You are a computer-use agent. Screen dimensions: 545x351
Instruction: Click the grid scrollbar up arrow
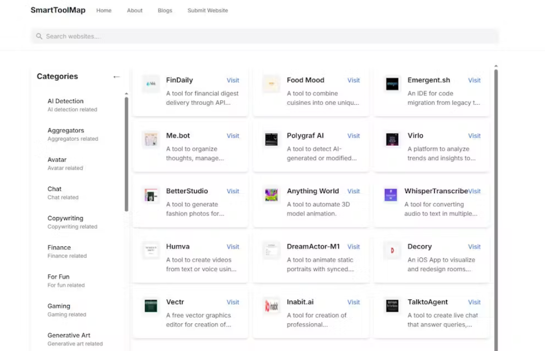[x=496, y=66]
